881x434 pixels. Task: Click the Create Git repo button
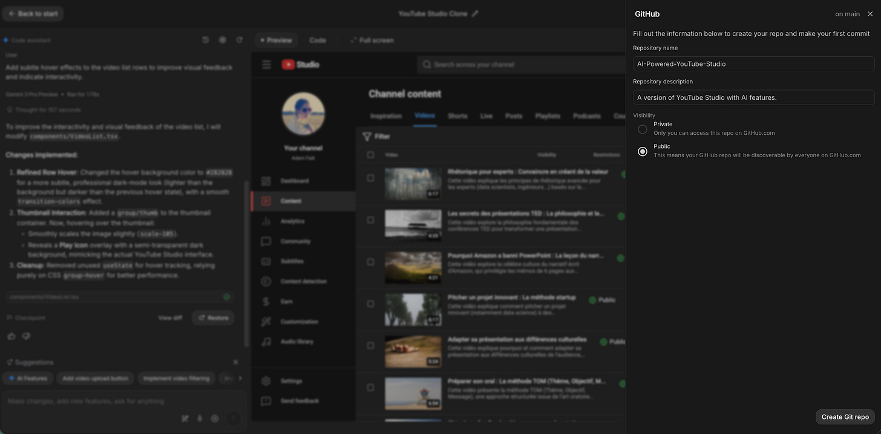click(x=845, y=416)
